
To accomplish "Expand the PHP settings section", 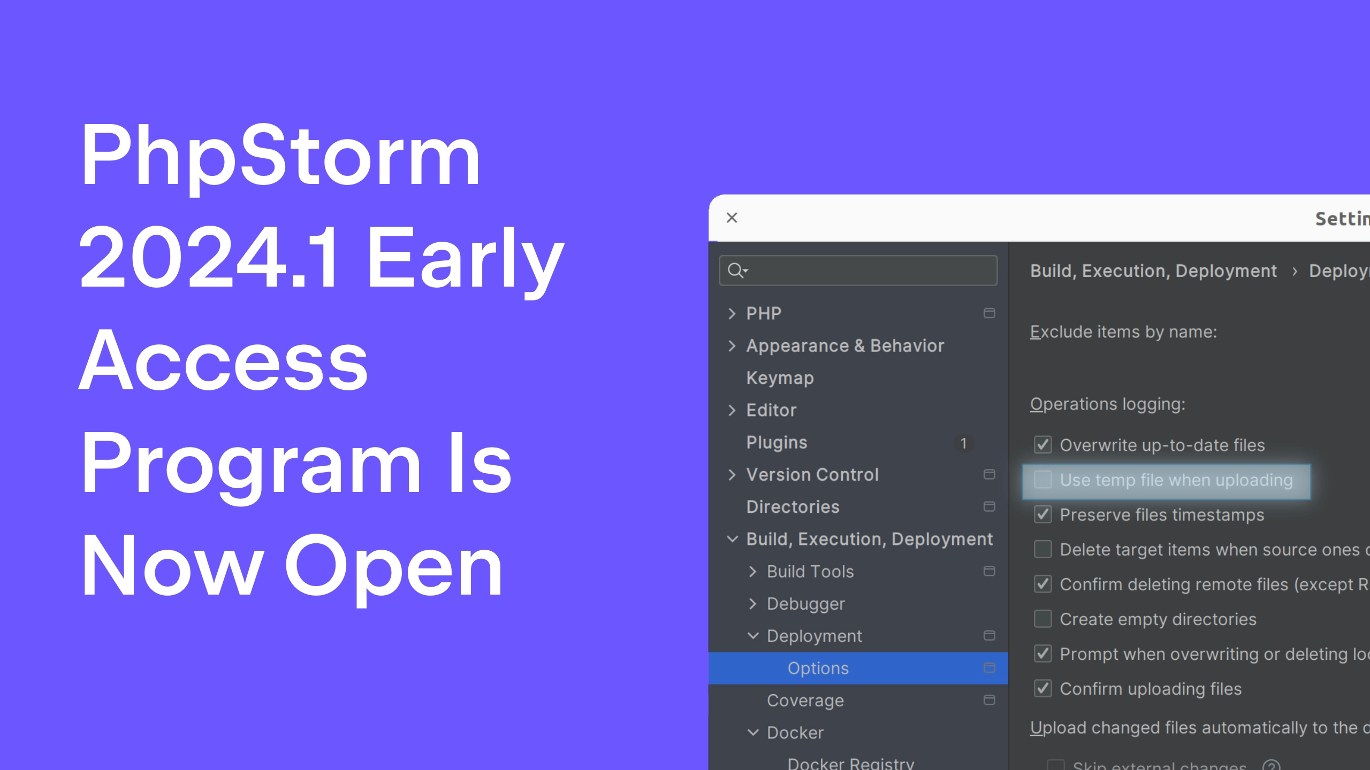I will (733, 313).
